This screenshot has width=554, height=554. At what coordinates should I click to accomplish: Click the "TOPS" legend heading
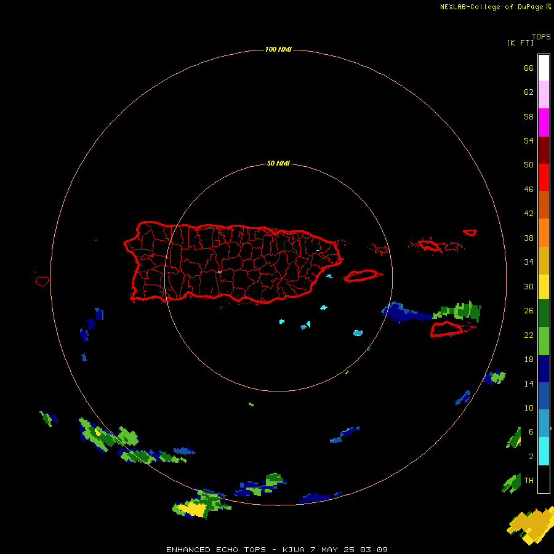pos(541,36)
